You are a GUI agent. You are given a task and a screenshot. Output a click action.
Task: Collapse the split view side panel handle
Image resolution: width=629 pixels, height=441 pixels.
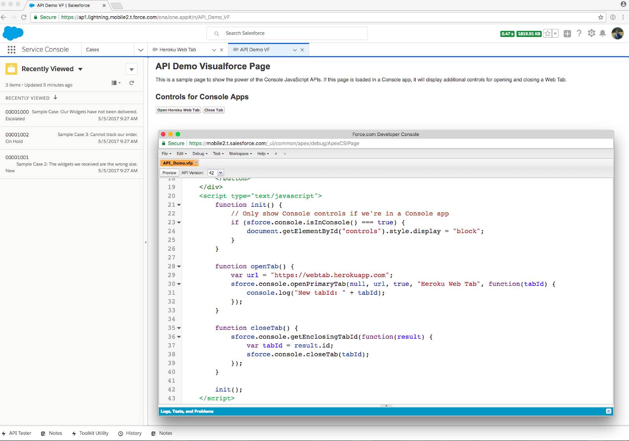tap(146, 242)
